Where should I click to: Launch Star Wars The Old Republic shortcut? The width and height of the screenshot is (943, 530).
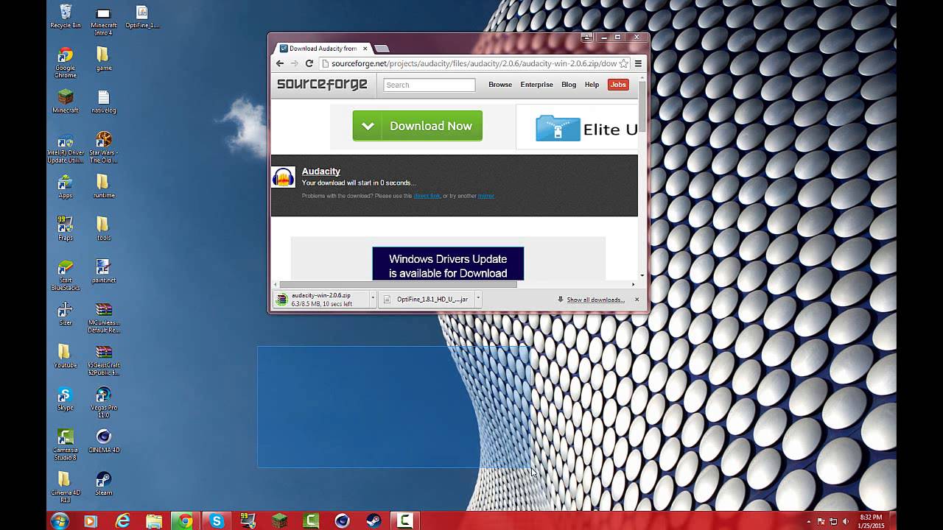(x=104, y=147)
